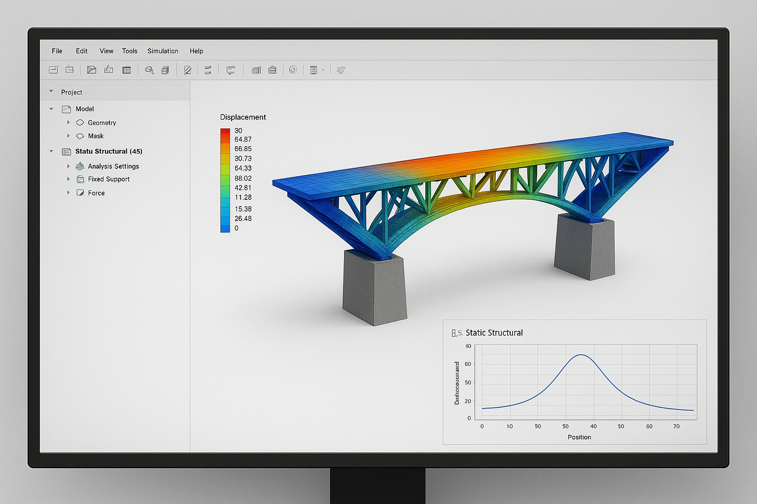The height and width of the screenshot is (504, 757).
Task: Open the bar chart results icon
Action: point(256,70)
